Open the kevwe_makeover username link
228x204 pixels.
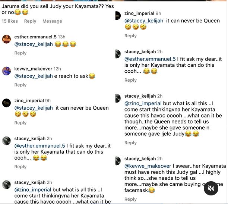[x=33, y=69]
